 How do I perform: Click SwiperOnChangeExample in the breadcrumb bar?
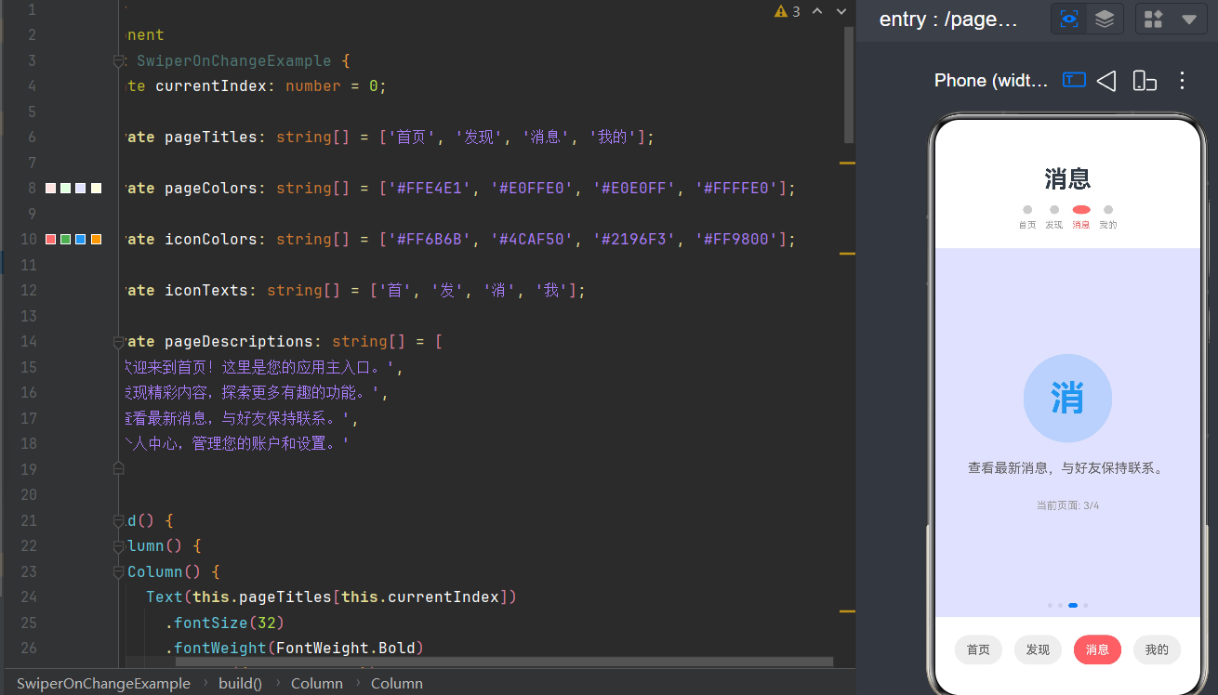[103, 683]
